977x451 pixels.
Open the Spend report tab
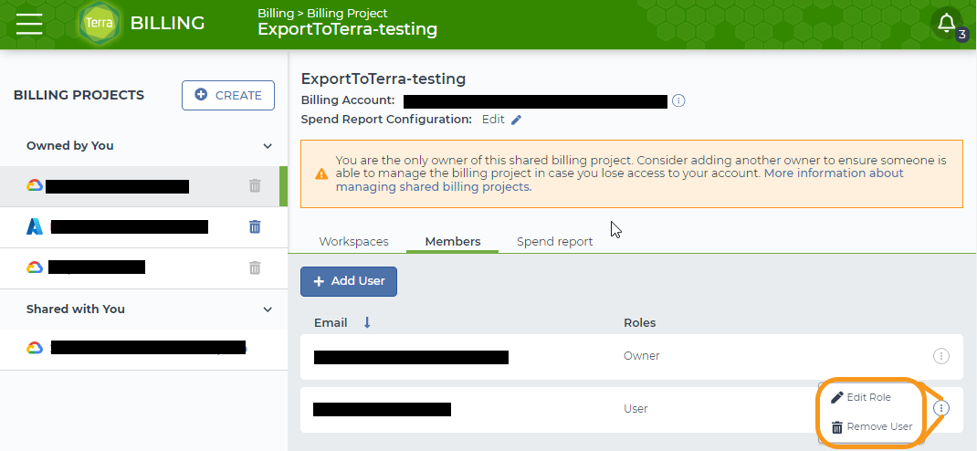point(554,242)
